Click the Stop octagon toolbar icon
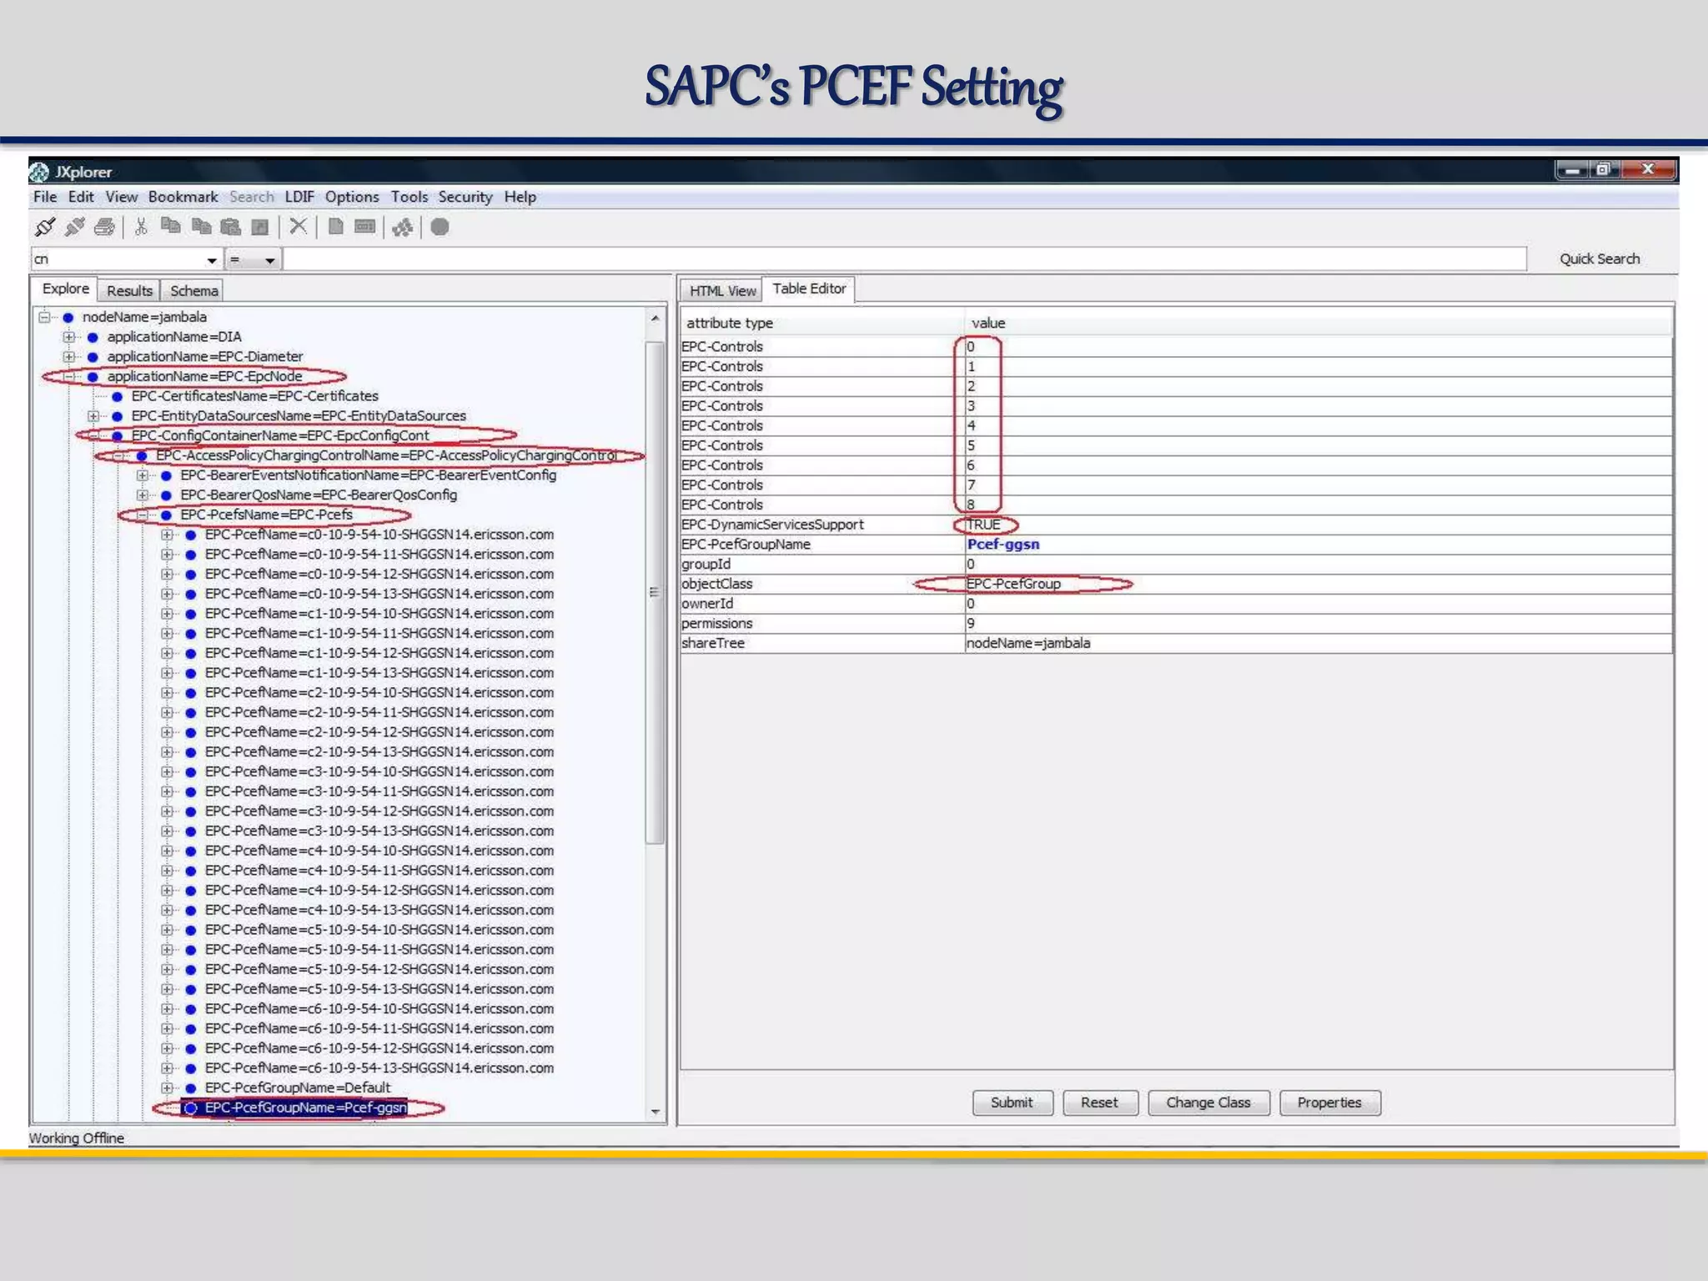The height and width of the screenshot is (1281, 1708). coord(440,227)
